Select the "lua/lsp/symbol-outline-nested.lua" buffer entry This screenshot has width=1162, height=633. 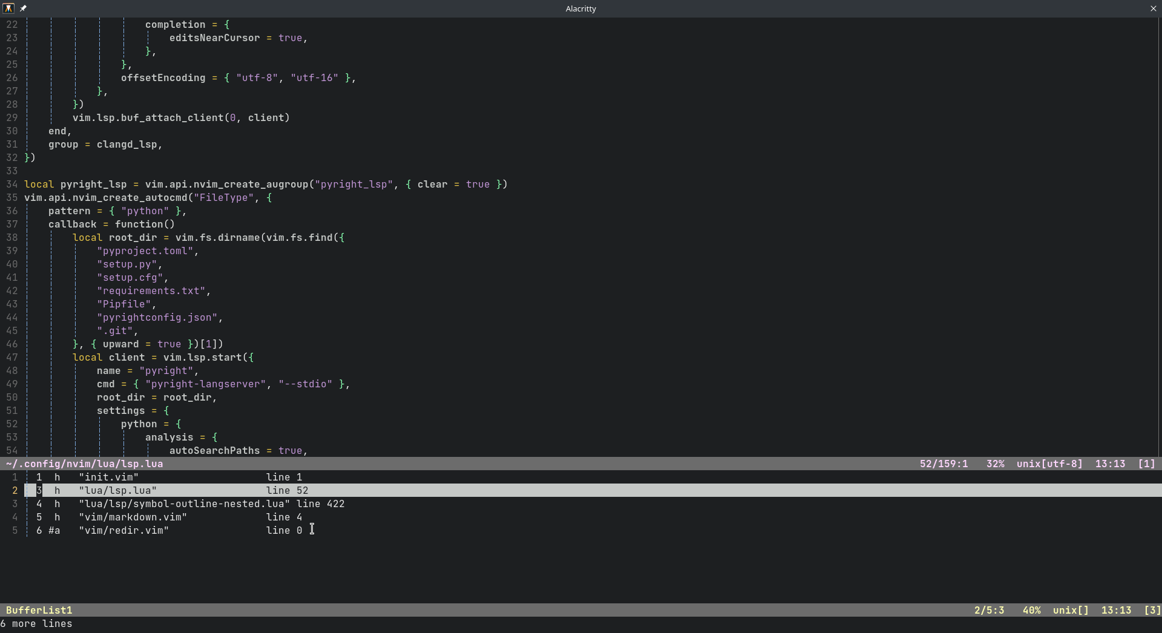[581, 503]
